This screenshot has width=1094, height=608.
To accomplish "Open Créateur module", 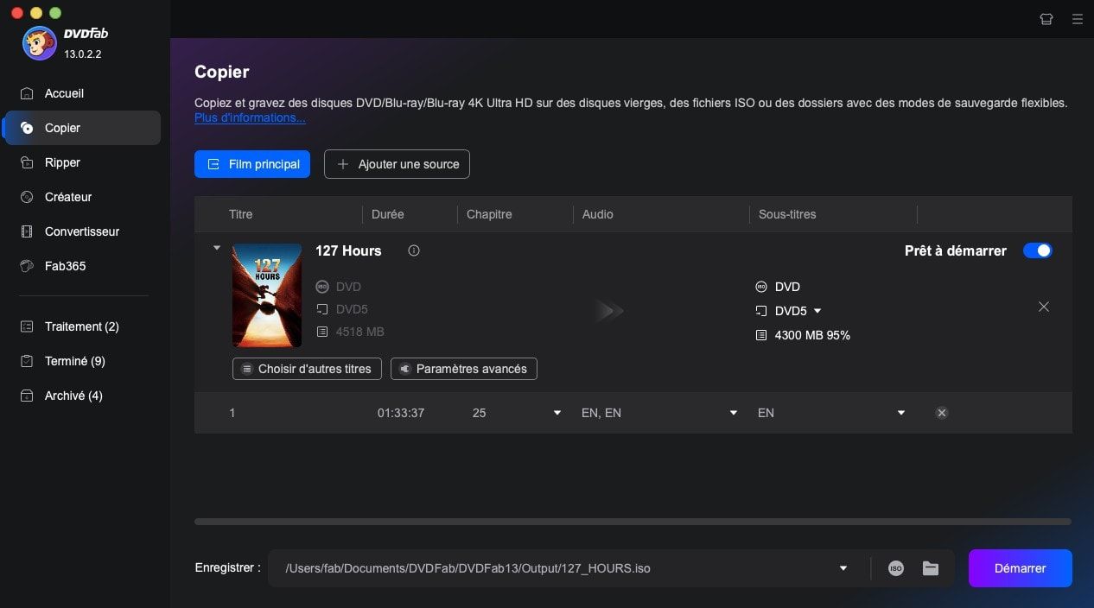I will [x=83, y=197].
